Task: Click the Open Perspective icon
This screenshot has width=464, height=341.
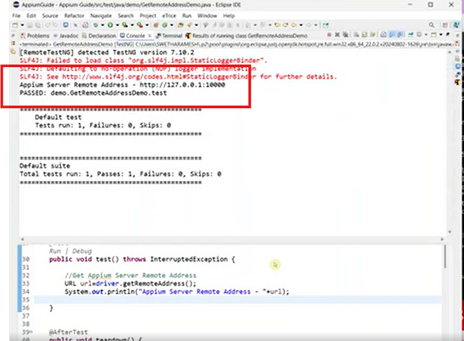Action: pyautogui.click(x=445, y=25)
